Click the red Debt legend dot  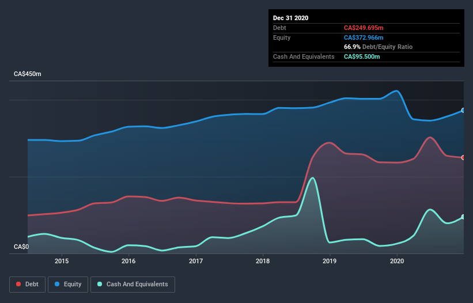[18, 284]
